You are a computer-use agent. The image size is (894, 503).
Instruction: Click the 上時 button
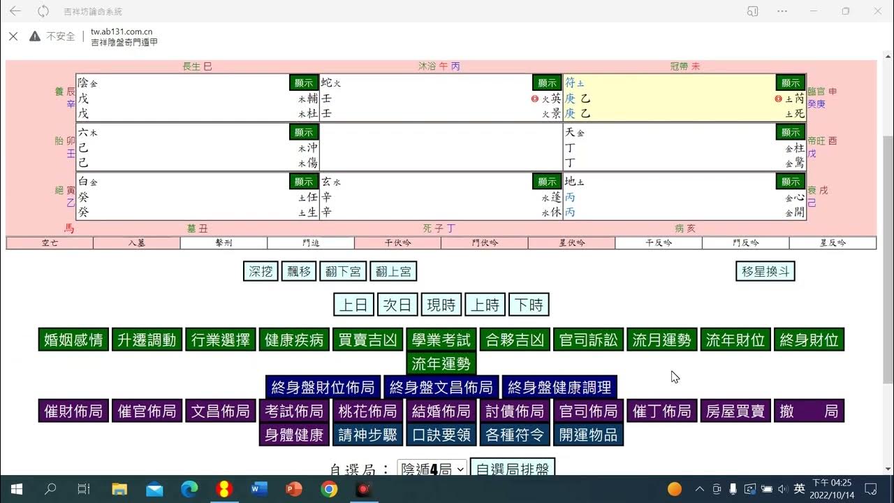[x=485, y=305]
